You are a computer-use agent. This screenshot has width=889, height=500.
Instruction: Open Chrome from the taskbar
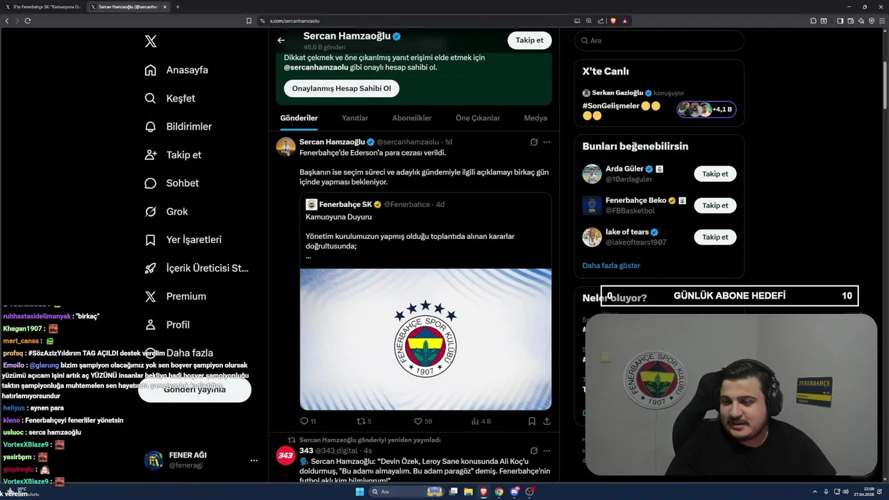click(499, 492)
